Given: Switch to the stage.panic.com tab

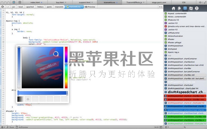Looking at the screenshot, I should click(x=159, y=2).
